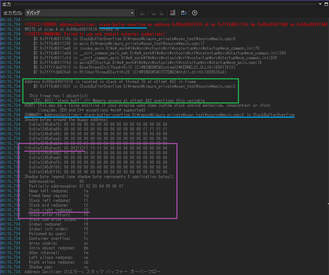The width and height of the screenshot is (329, 275).
Task: Select the red ==22672==ERROR AddressSanitizer line
Action: pos(176,25)
